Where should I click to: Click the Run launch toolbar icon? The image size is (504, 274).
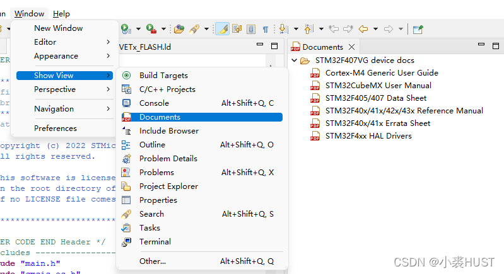pos(126,29)
